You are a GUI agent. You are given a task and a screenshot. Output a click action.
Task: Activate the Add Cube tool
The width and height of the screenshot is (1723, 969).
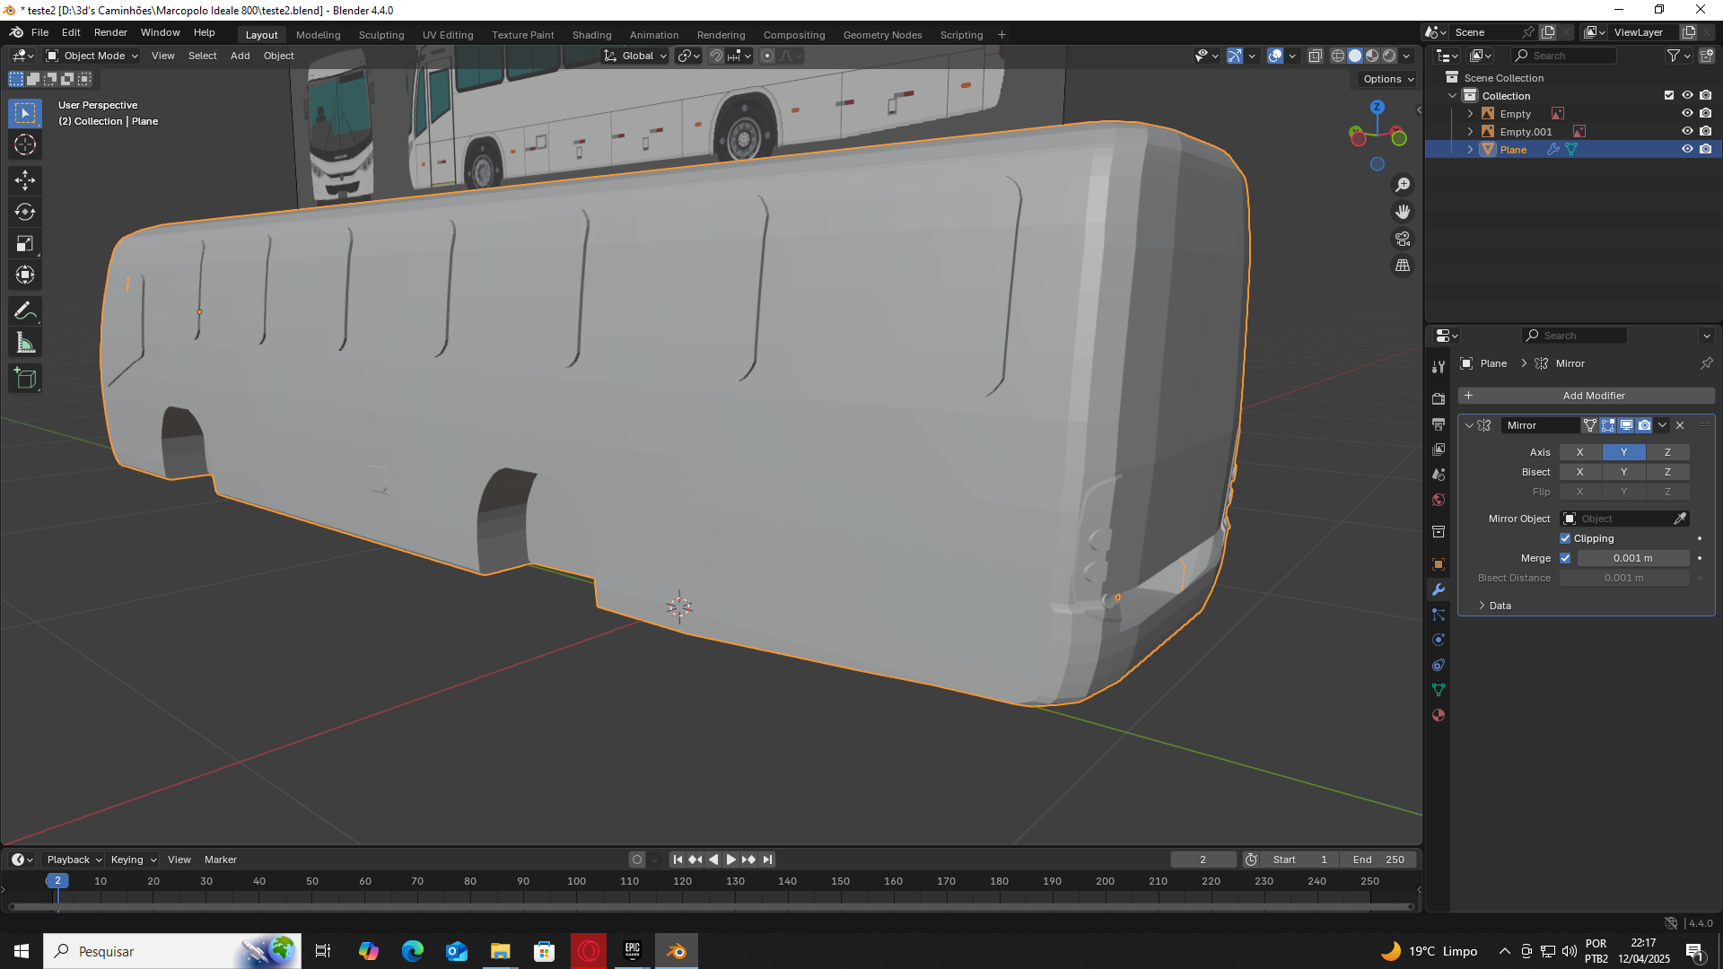[x=24, y=379]
